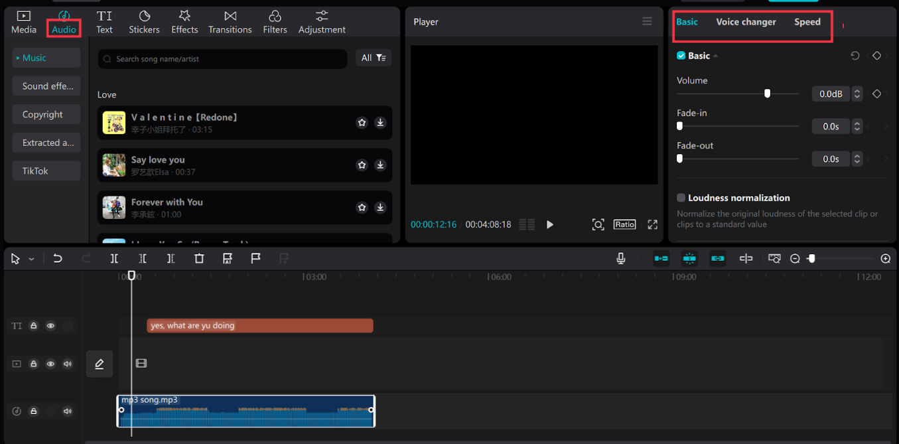
Task: Switch to Voice changer tab
Action: (746, 22)
